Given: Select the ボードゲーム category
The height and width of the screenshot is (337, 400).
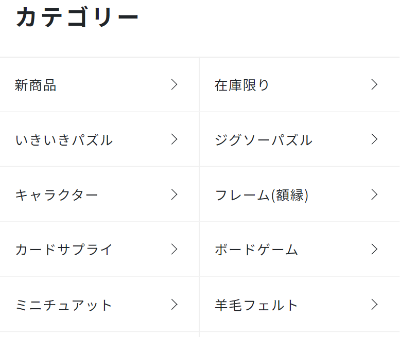Looking at the screenshot, I should [256, 250].
